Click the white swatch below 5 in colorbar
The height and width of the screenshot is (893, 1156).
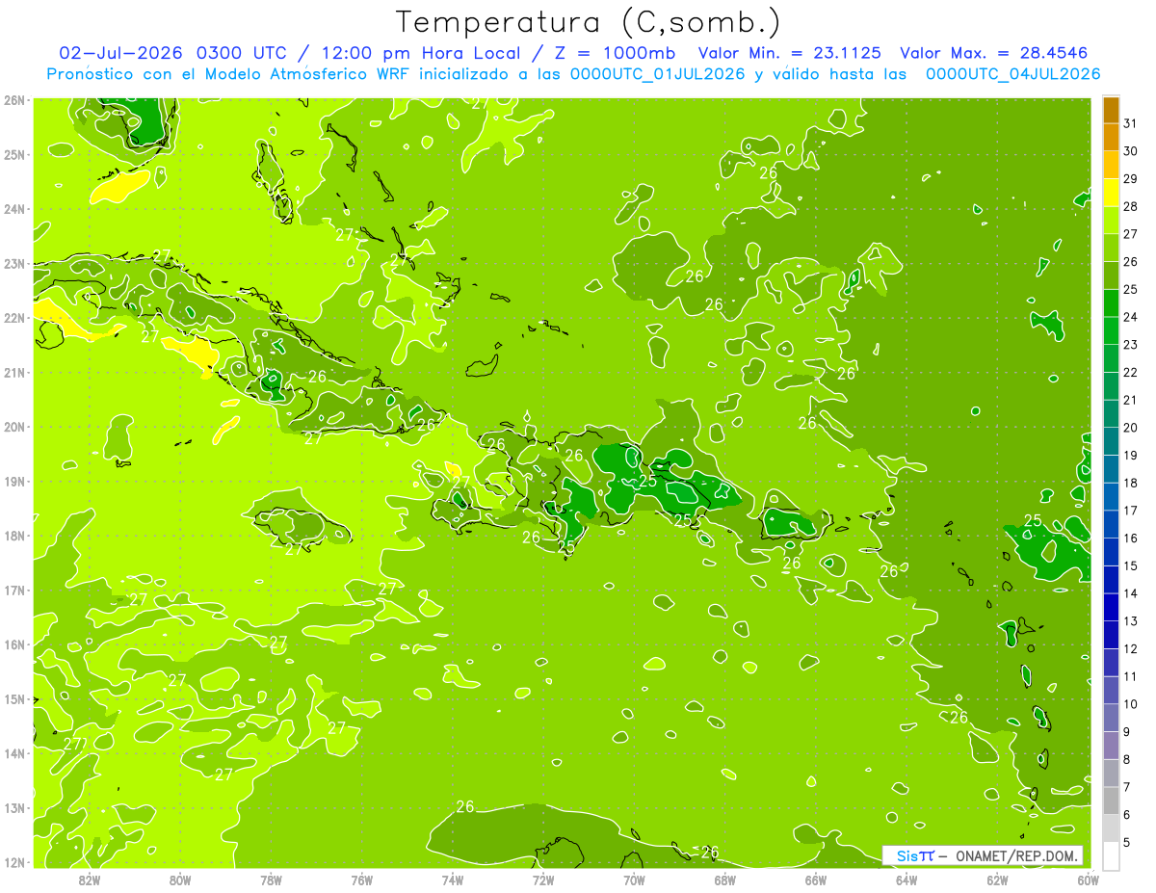pyautogui.click(x=1111, y=855)
